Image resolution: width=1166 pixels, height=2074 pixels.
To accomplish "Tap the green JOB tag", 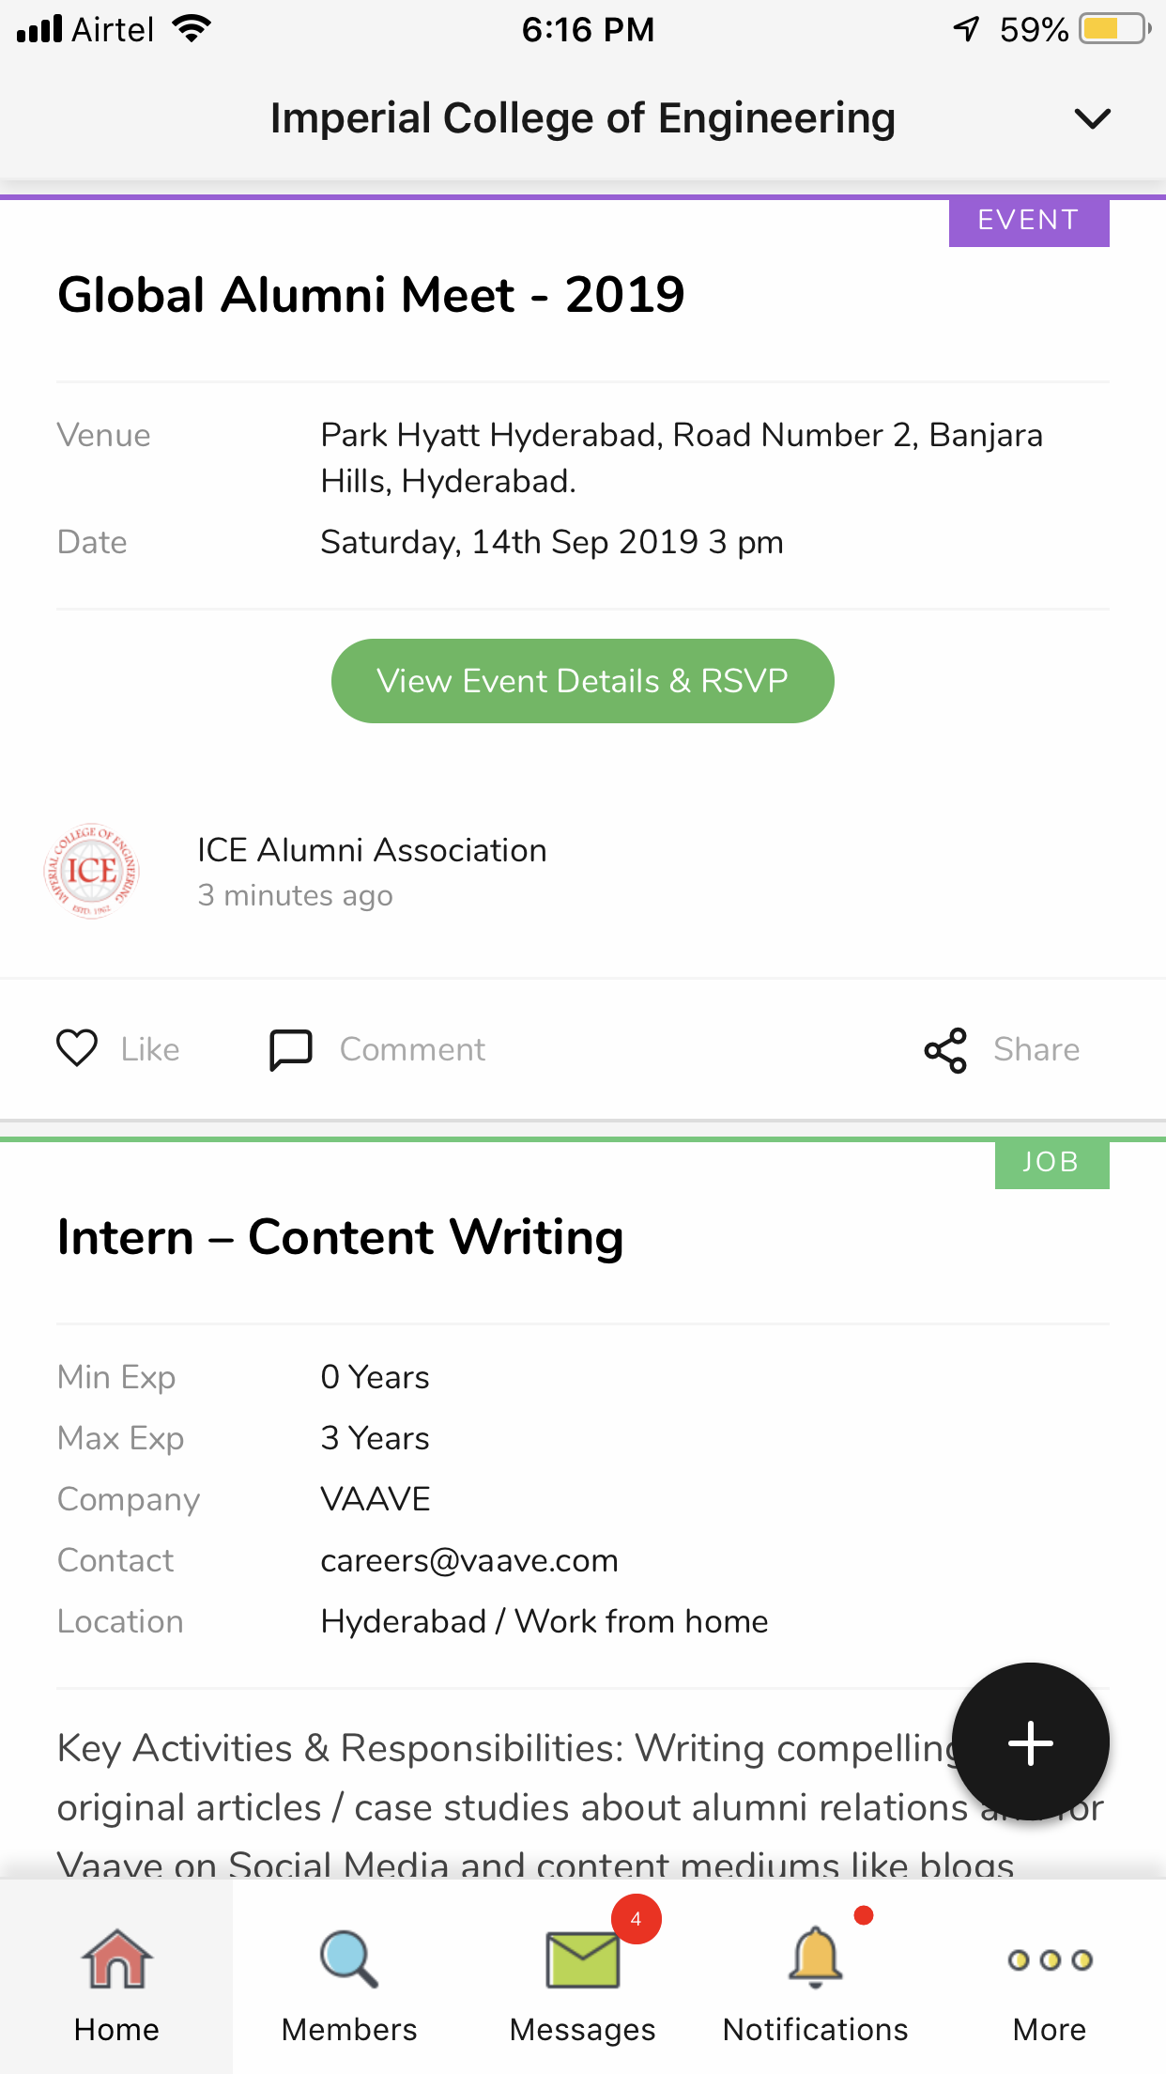I will (x=1051, y=1163).
